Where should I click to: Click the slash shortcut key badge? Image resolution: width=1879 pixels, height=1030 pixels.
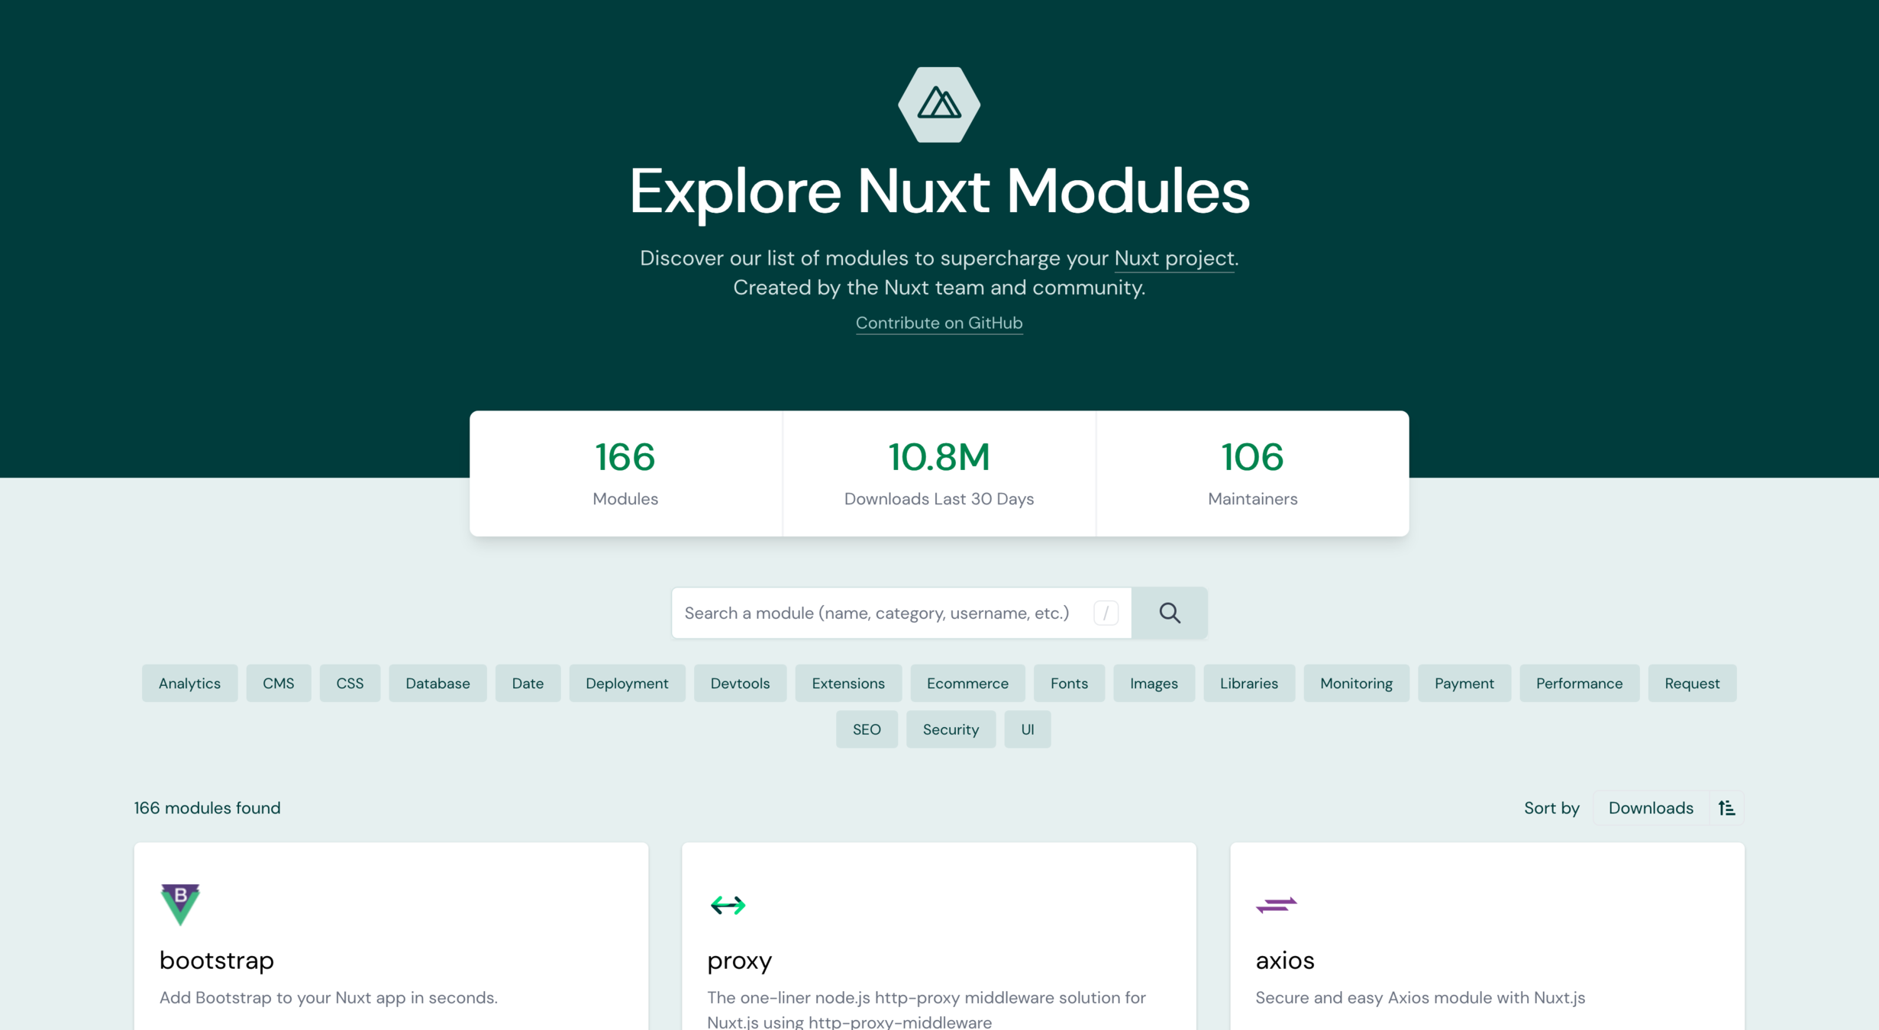(x=1106, y=613)
